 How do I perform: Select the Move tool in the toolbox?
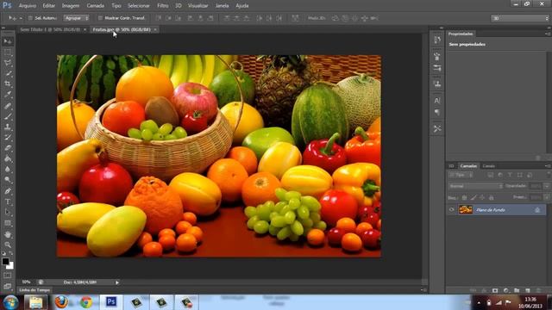click(x=8, y=41)
